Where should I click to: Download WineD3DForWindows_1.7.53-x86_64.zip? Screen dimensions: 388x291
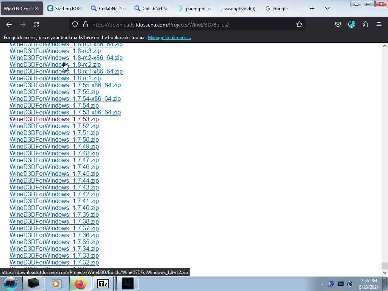point(65,112)
